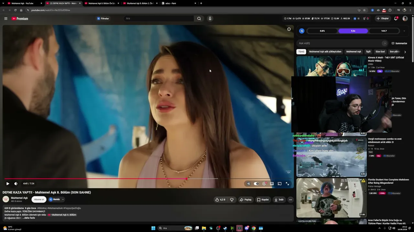Image resolution: width=414 pixels, height=232 pixels.
Task: Click the "Abone ol" subscribe button
Action: (39, 199)
